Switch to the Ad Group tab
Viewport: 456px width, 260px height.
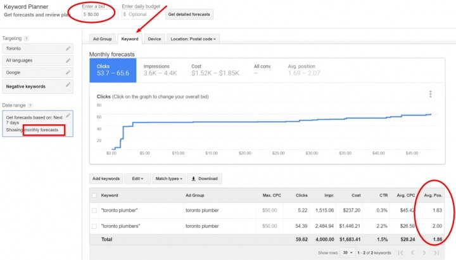[103, 39]
